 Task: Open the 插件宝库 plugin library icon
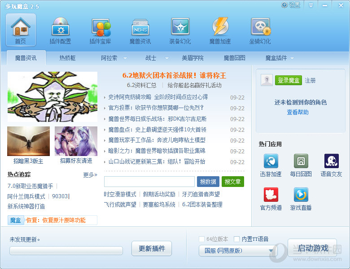[x=101, y=30]
